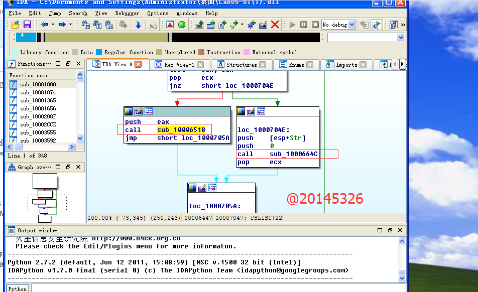The width and height of the screenshot is (478, 292).
Task: Click the blue down arrow toolbar icon
Action: tap(138, 25)
